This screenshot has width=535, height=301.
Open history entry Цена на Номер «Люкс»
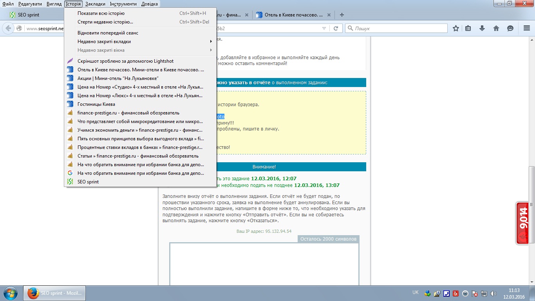click(140, 96)
